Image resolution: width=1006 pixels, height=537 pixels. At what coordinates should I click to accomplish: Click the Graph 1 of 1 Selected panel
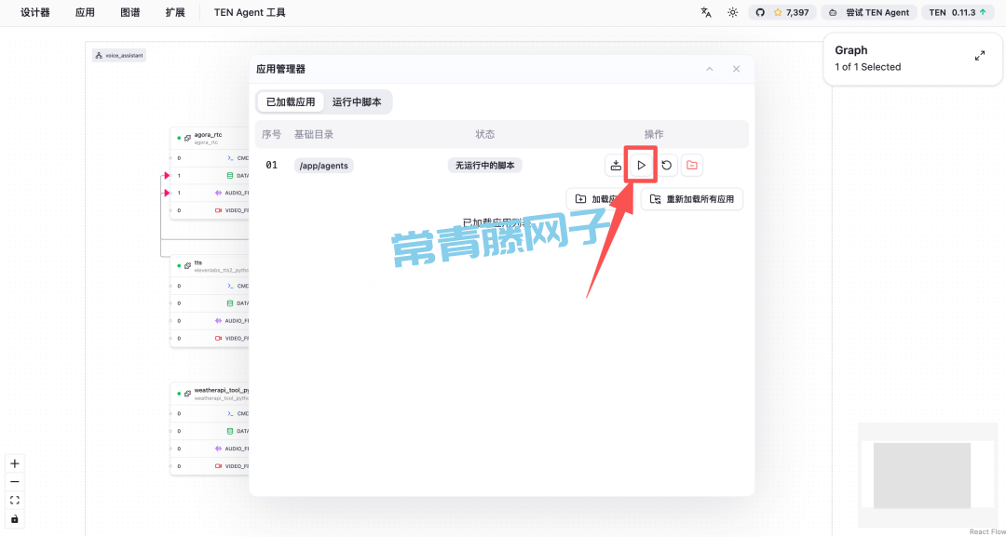[913, 59]
